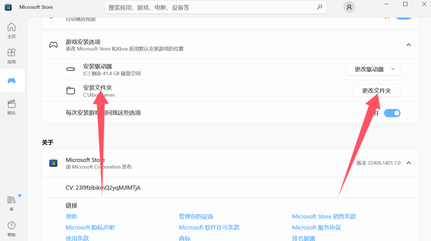431x241 pixels.
Task: Open the user account profile icon
Action: [349, 7]
